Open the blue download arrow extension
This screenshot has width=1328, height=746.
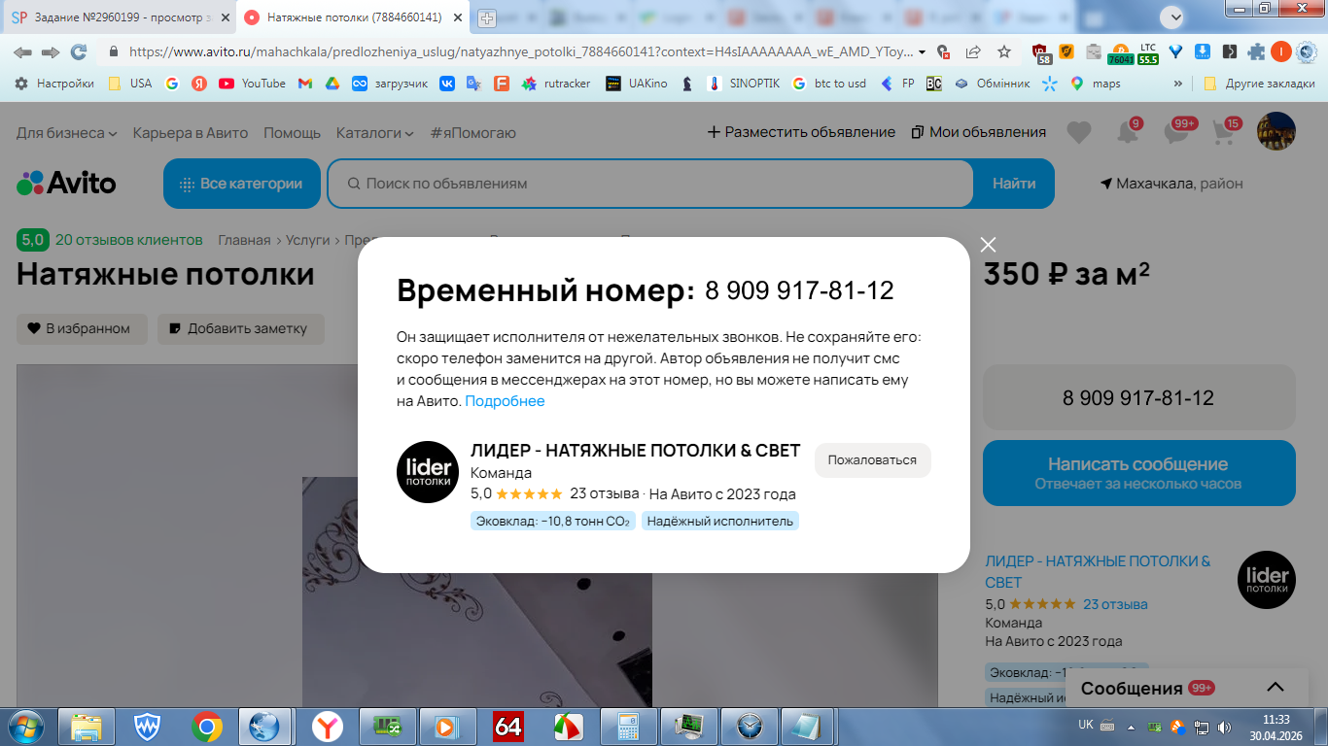point(1203,51)
